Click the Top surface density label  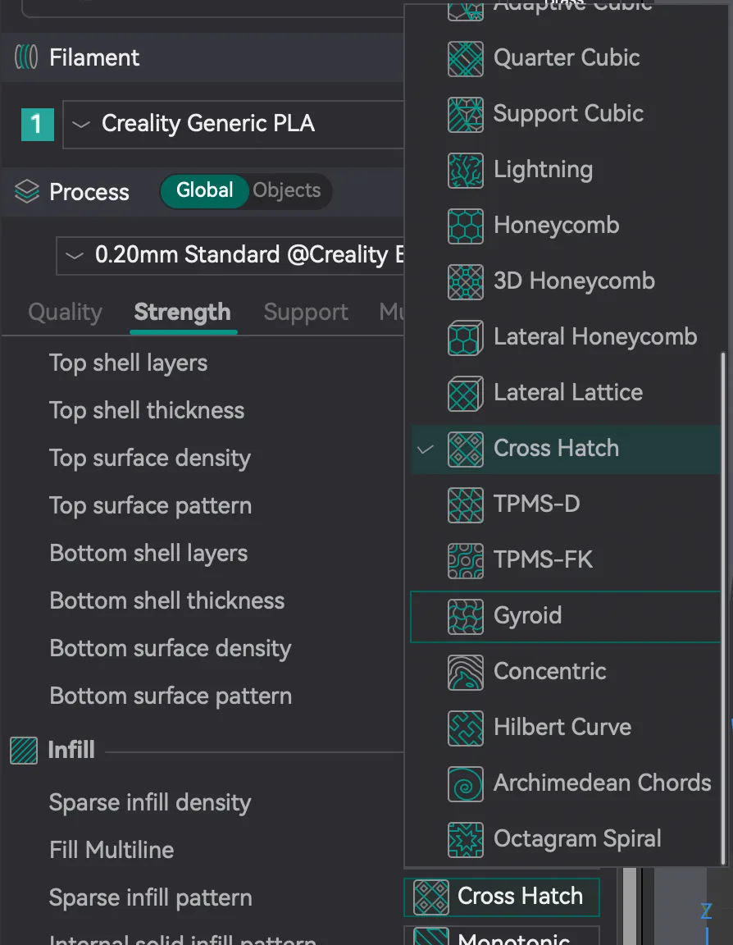pos(150,459)
